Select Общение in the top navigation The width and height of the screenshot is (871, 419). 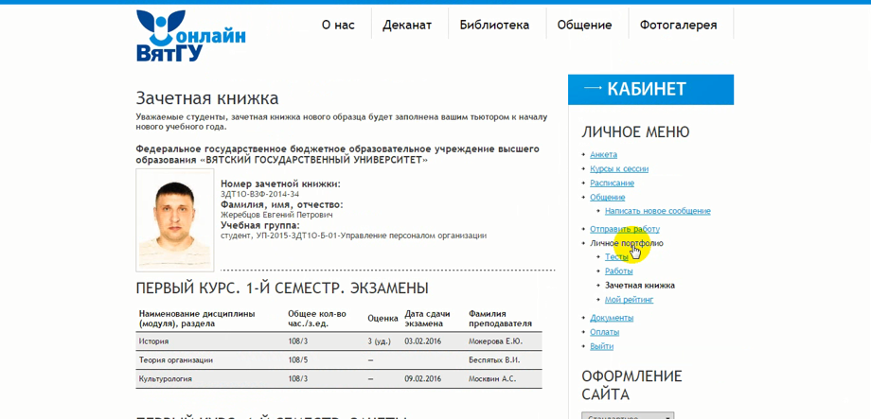coord(584,25)
